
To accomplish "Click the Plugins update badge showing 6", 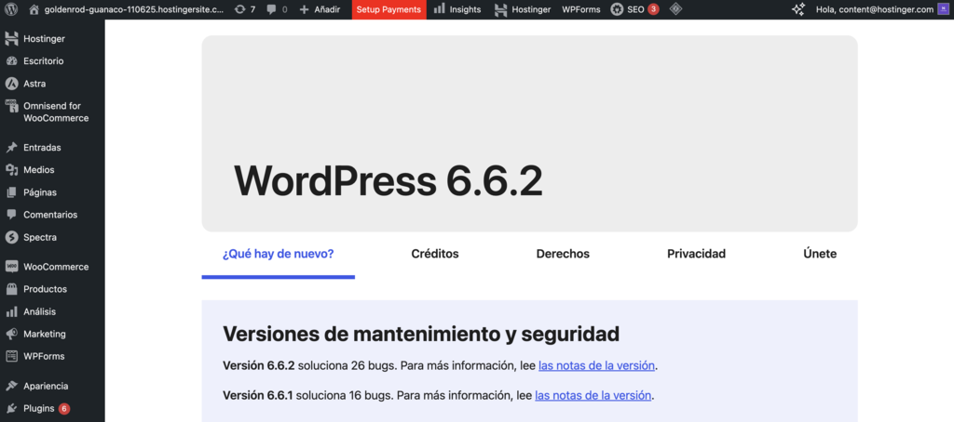I will [64, 409].
